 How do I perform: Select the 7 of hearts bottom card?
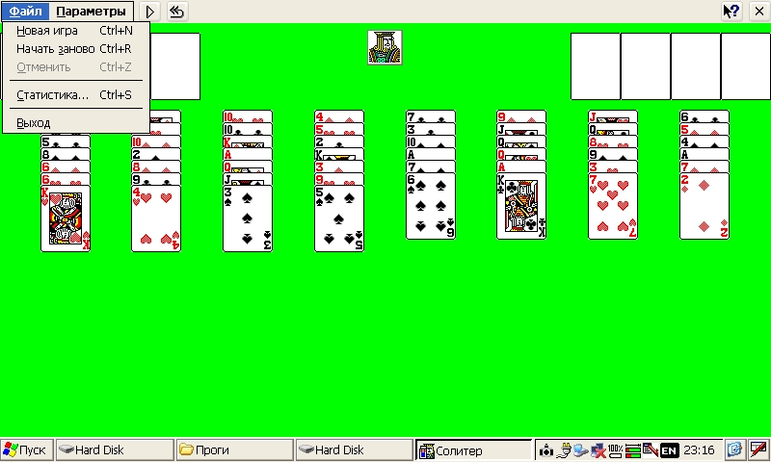[613, 206]
